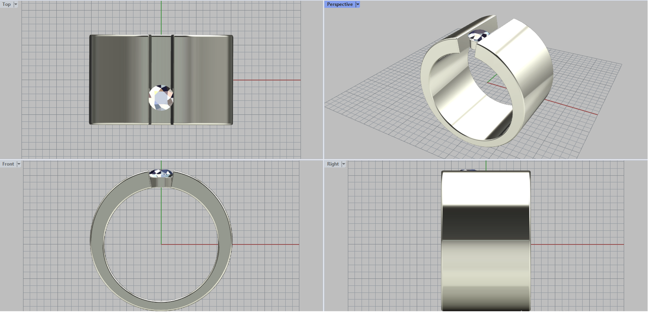Click the red X axis line in Top view

pyautogui.click(x=267, y=80)
